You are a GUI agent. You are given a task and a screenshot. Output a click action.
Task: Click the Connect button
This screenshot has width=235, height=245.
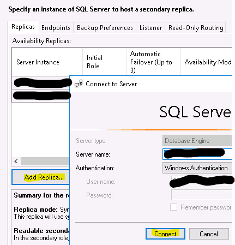165,234
